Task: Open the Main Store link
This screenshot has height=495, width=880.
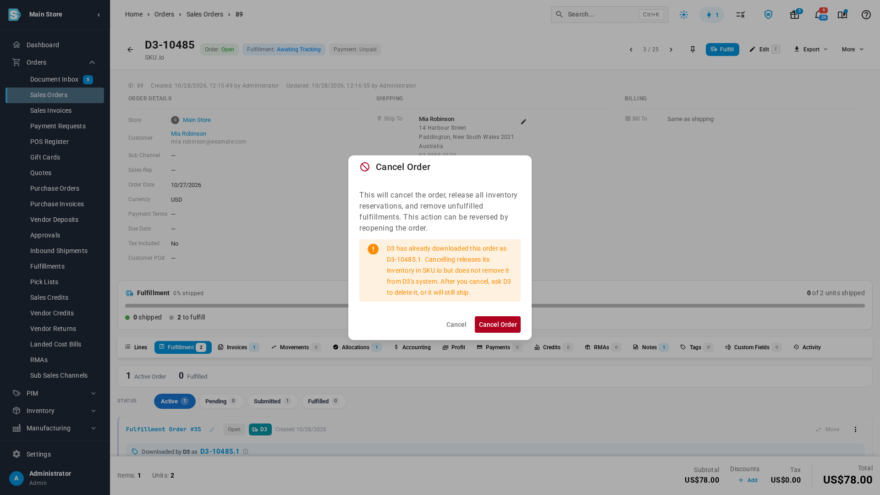Action: click(197, 120)
